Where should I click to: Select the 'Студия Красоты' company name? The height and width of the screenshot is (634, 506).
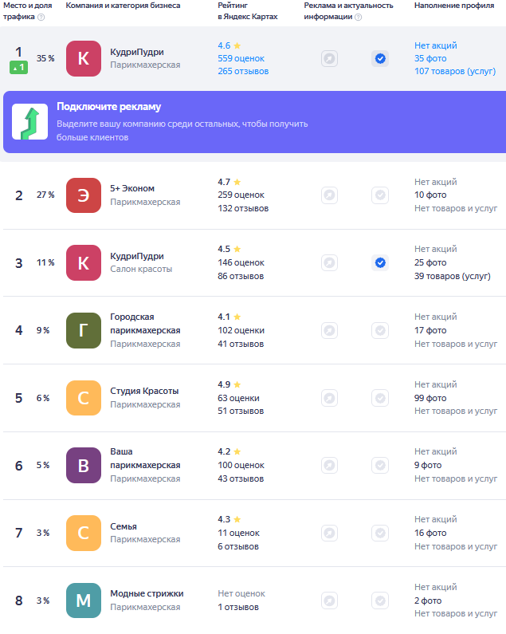(x=144, y=391)
